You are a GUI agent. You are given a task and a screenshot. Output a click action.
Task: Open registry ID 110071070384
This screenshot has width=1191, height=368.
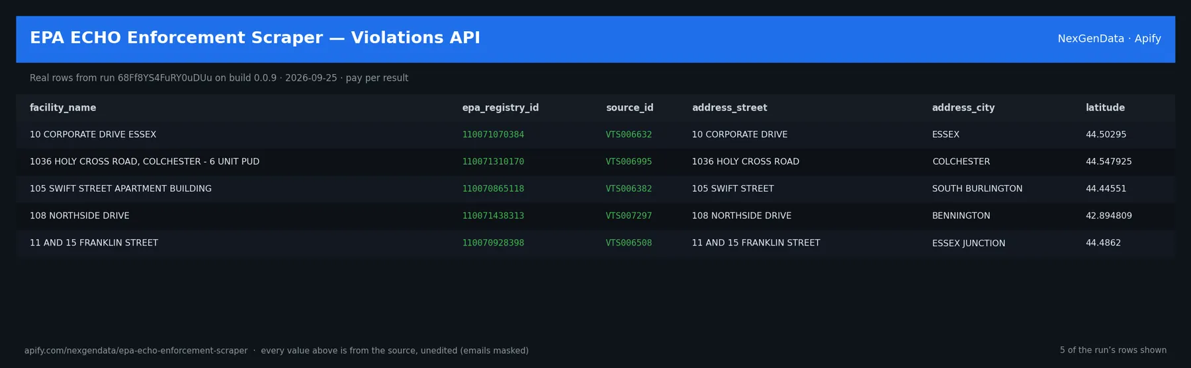[493, 134]
